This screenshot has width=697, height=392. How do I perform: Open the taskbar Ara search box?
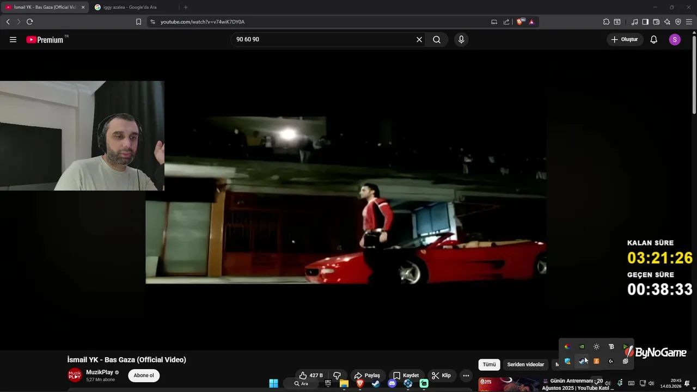pos(301,383)
